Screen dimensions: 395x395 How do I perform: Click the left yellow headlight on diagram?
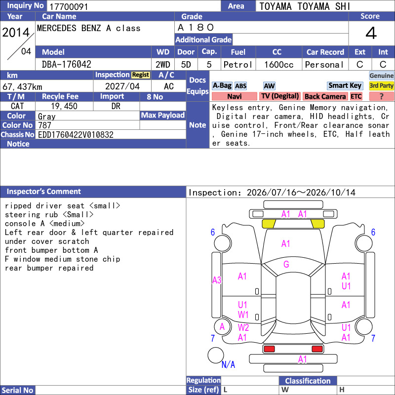tap(269, 224)
